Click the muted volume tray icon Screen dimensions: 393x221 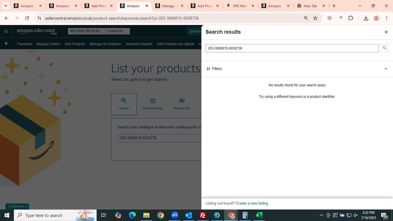tap(356, 215)
